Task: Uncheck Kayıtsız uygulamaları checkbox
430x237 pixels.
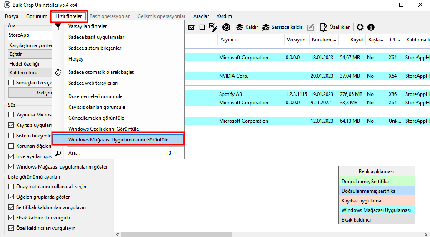Action: tap(11, 125)
